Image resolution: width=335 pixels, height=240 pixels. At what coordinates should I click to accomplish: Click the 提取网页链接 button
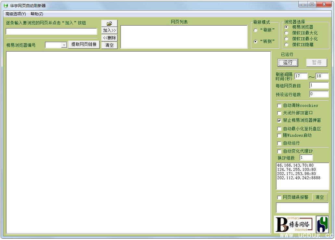coord(84,44)
